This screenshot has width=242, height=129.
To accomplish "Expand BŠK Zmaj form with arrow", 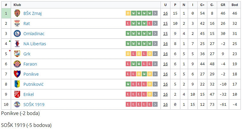I will [x=155, y=13].
